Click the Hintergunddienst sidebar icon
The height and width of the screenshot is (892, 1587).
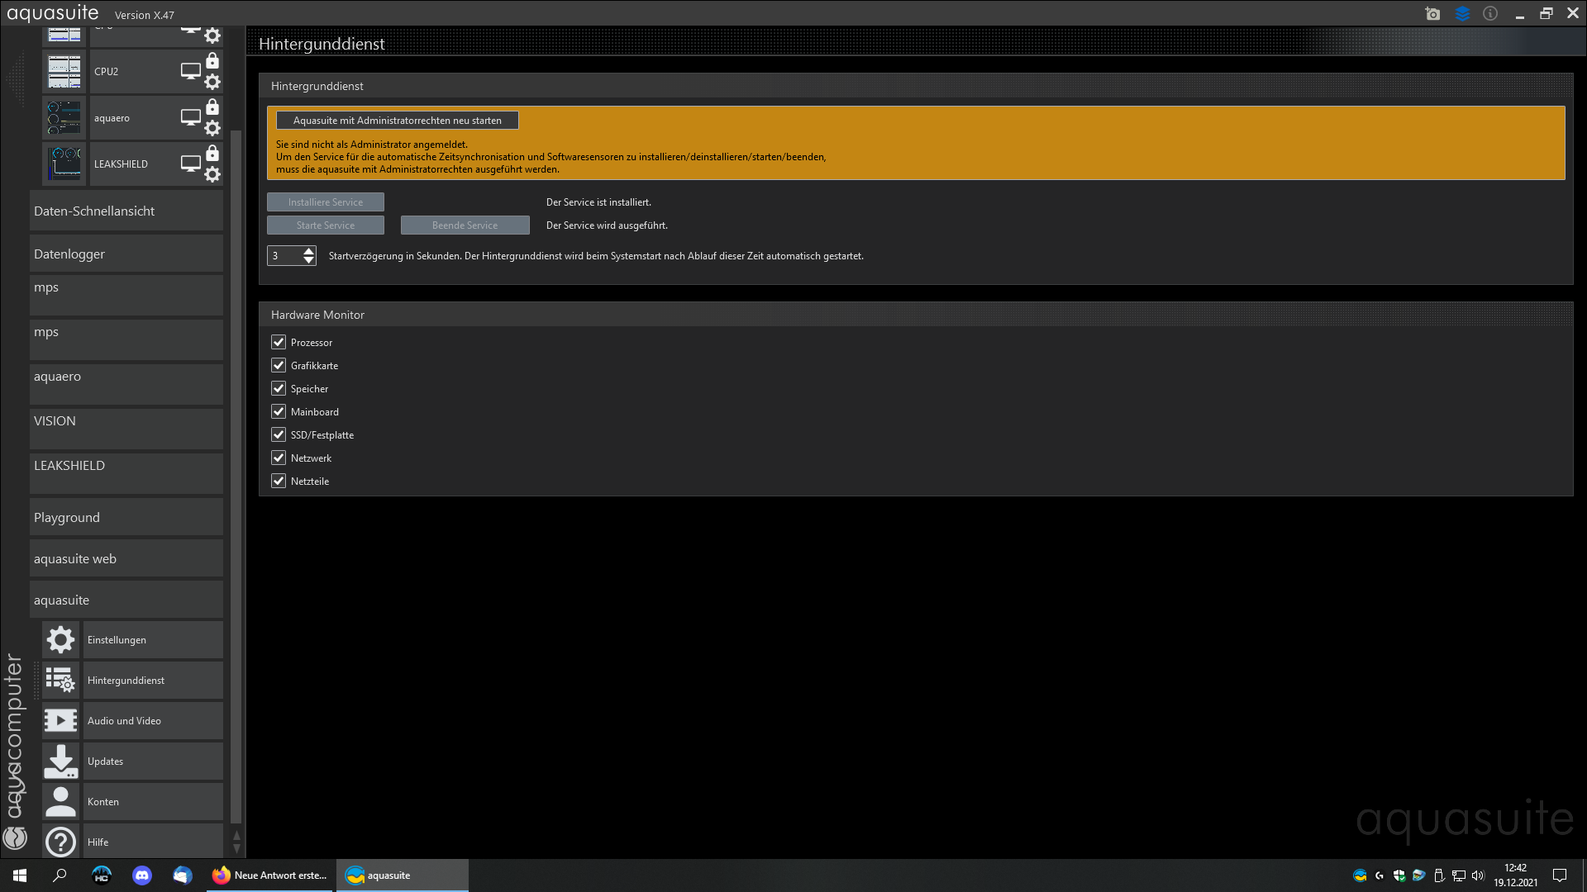(60, 680)
